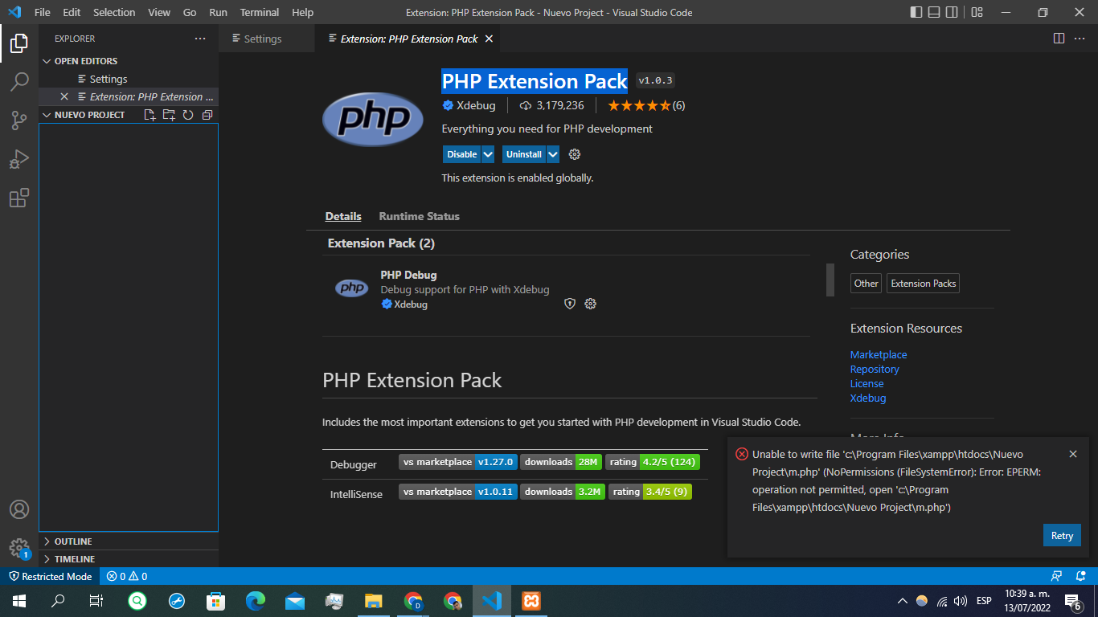Click the Extension Packs category tag
The image size is (1098, 617).
point(924,283)
